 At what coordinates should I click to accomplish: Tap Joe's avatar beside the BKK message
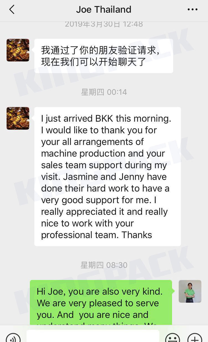click(x=18, y=118)
